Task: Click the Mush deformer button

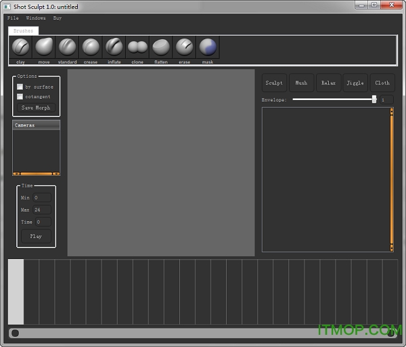Action: pos(301,83)
